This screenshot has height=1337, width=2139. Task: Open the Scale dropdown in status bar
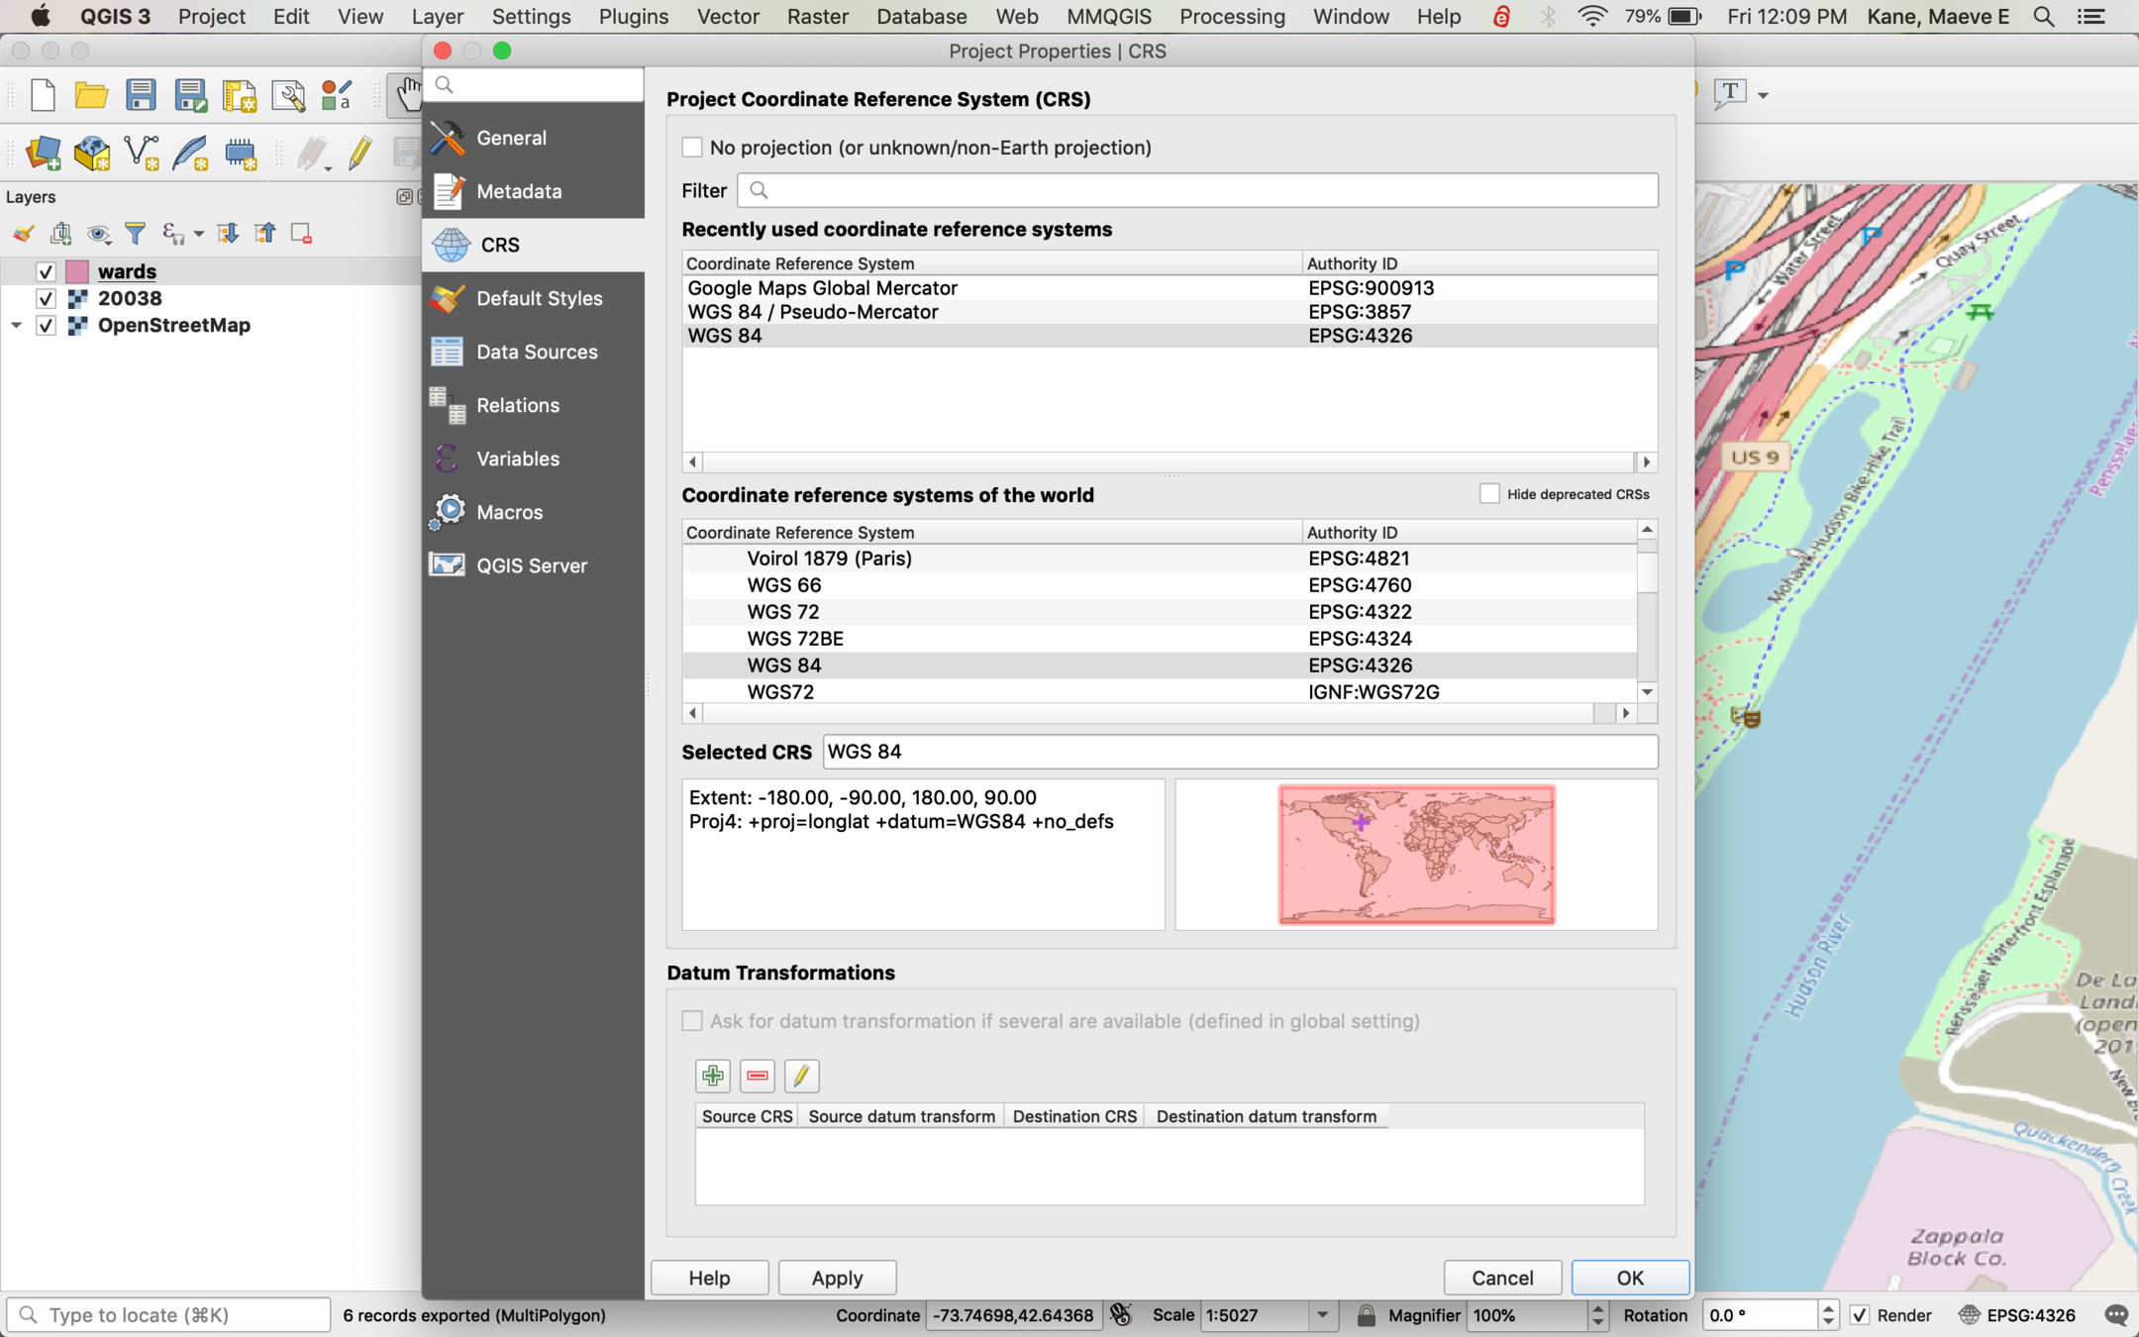[1322, 1315]
